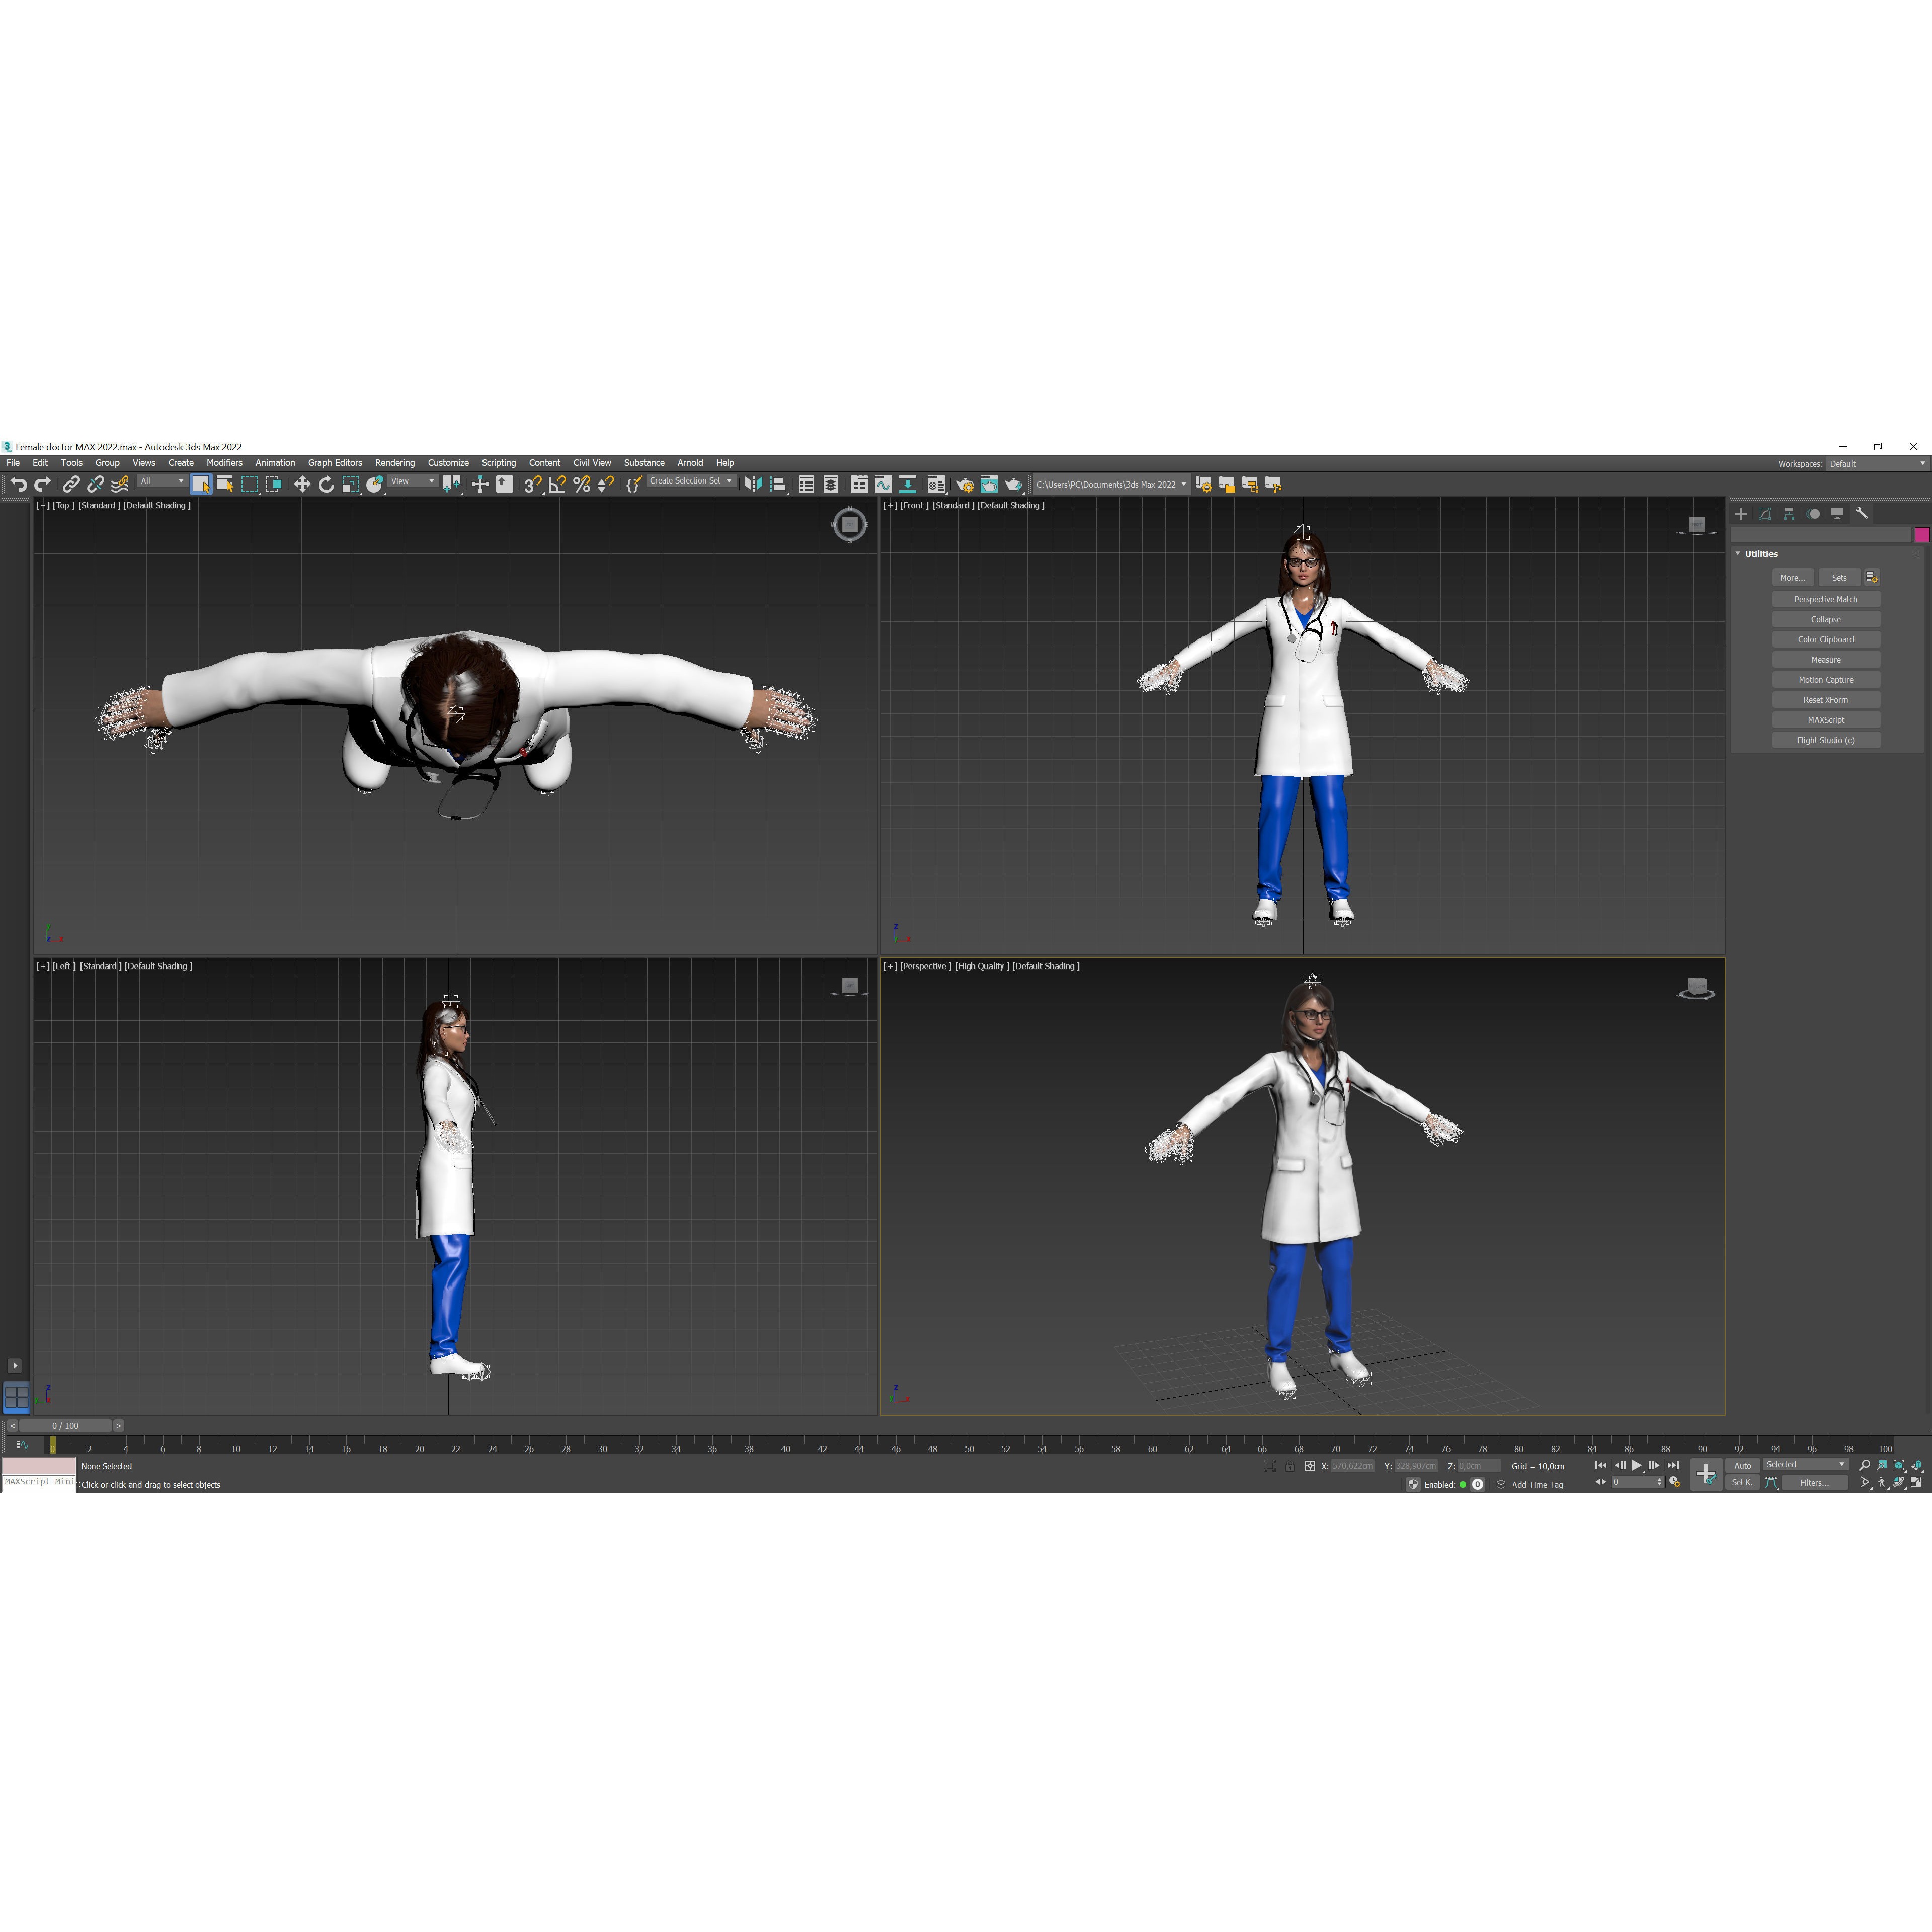1932x1932 pixels.
Task: Open the Rendering menu
Action: [395, 464]
